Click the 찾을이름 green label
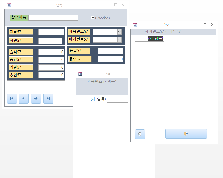 (19, 18)
